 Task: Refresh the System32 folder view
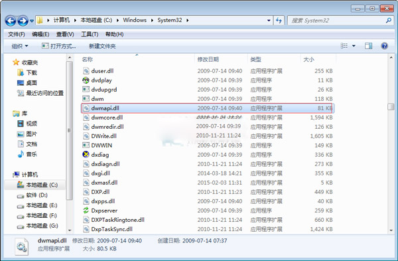279,21
